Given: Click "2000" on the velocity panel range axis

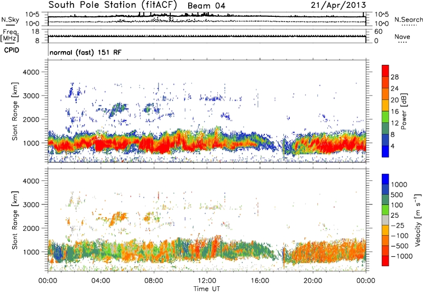Looking at the screenshot, I should (x=31, y=228).
